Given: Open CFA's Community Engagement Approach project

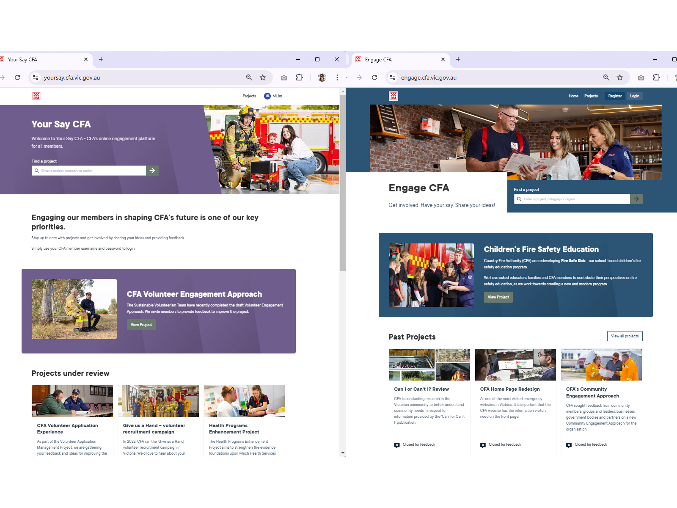Looking at the screenshot, I should (601, 402).
